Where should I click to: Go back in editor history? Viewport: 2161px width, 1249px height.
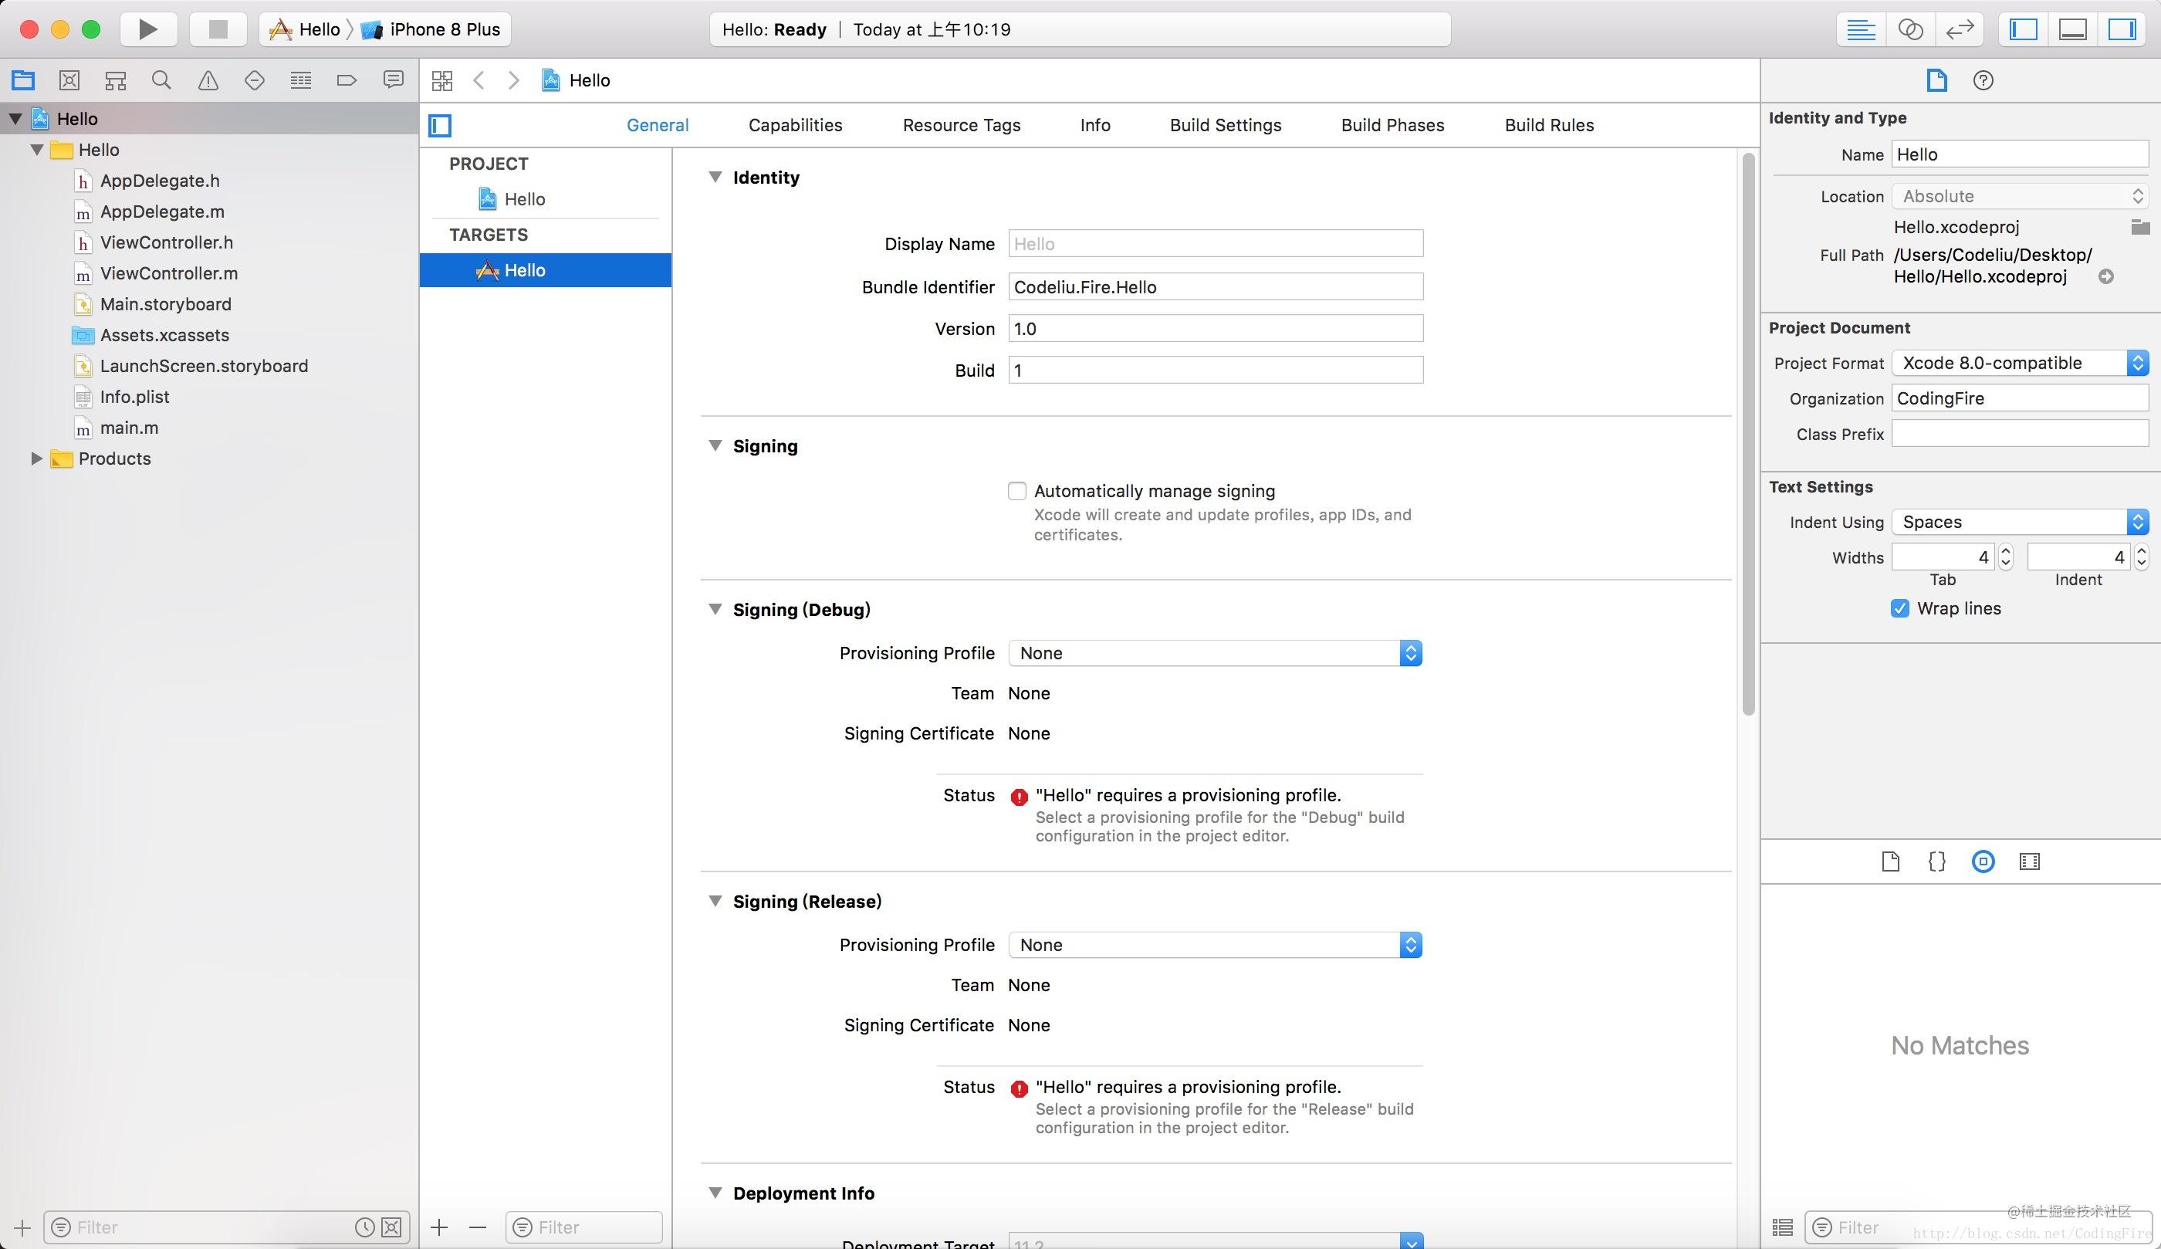[479, 80]
